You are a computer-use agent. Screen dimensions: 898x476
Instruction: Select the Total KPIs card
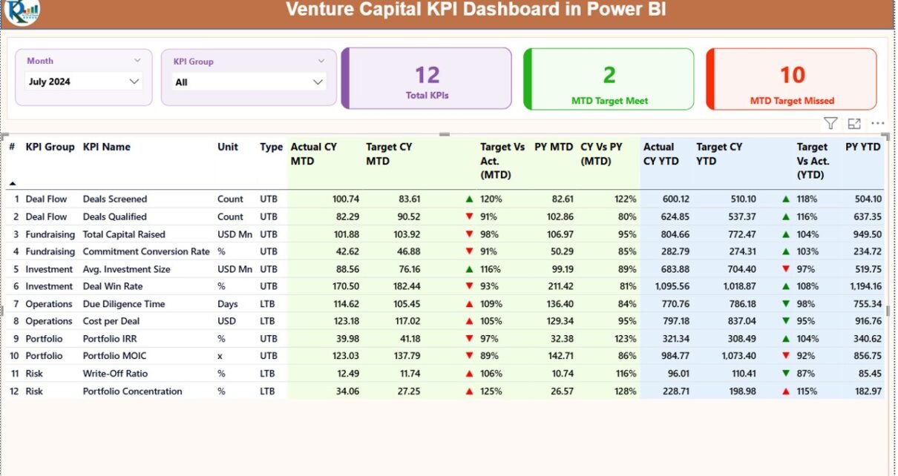point(427,79)
